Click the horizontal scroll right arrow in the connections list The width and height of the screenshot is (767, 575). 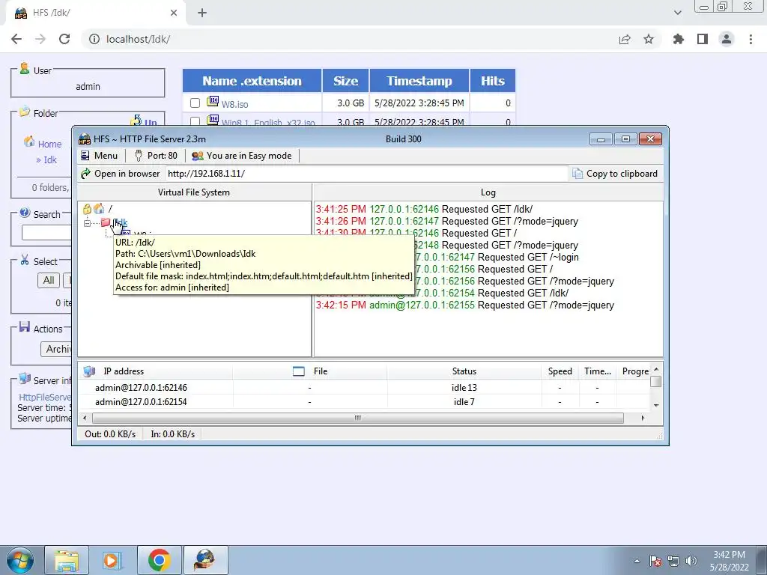pos(643,418)
